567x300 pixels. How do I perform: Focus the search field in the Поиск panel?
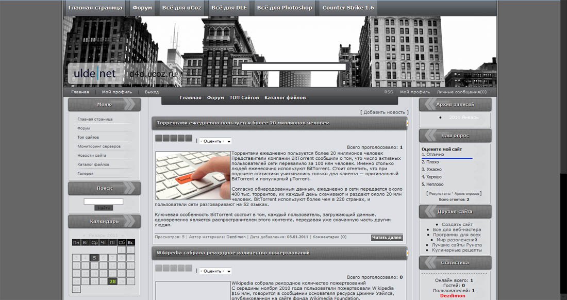coord(104,202)
